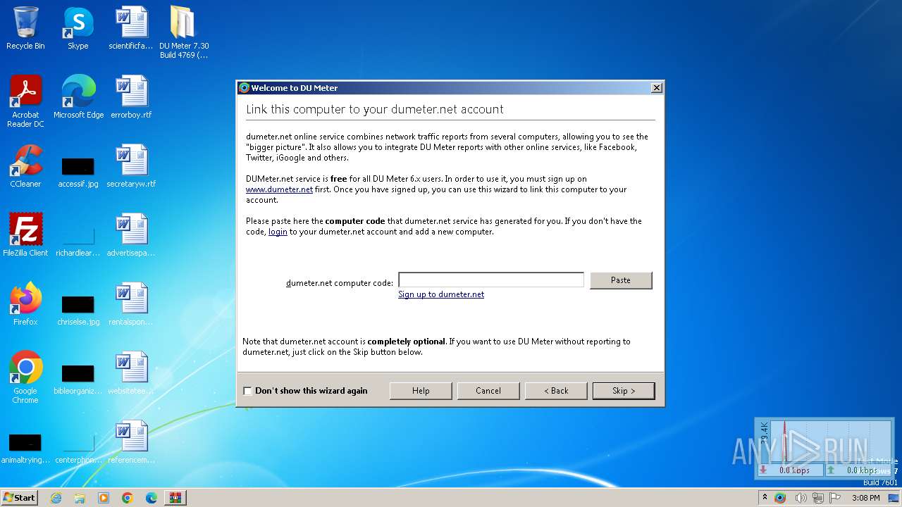This screenshot has height=507, width=902.
Task: Select the Recycle Bin desktop icon
Action: coord(25,28)
